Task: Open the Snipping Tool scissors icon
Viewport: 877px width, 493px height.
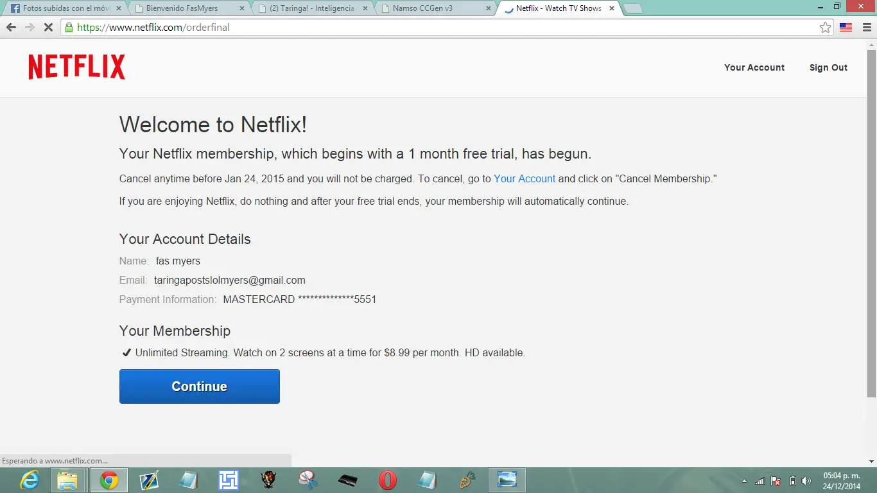Action: click(x=308, y=480)
